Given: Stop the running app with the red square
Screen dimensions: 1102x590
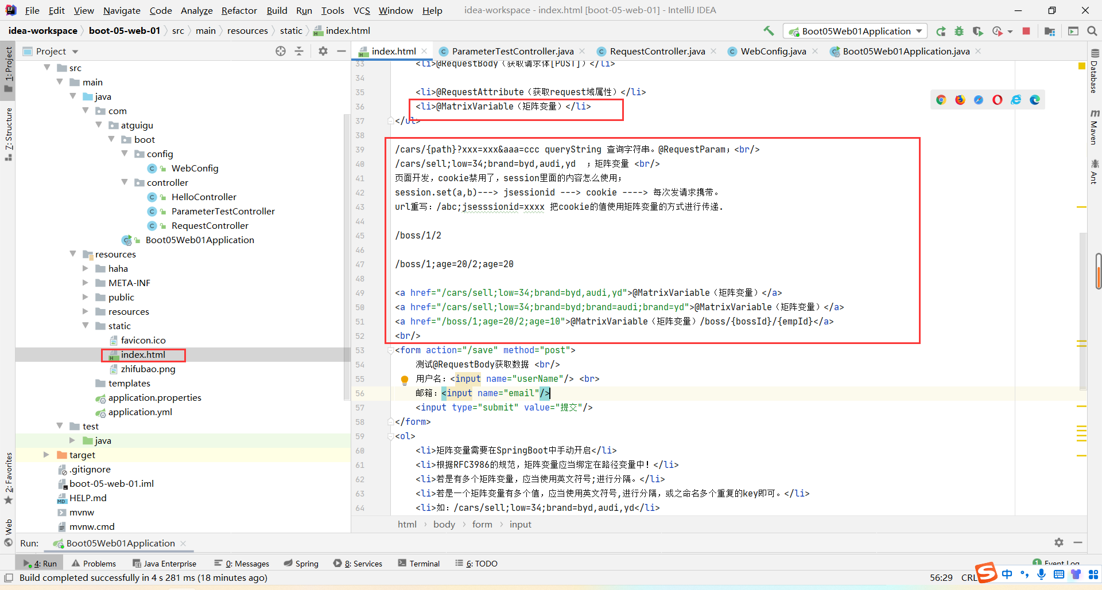Looking at the screenshot, I should click(1026, 31).
